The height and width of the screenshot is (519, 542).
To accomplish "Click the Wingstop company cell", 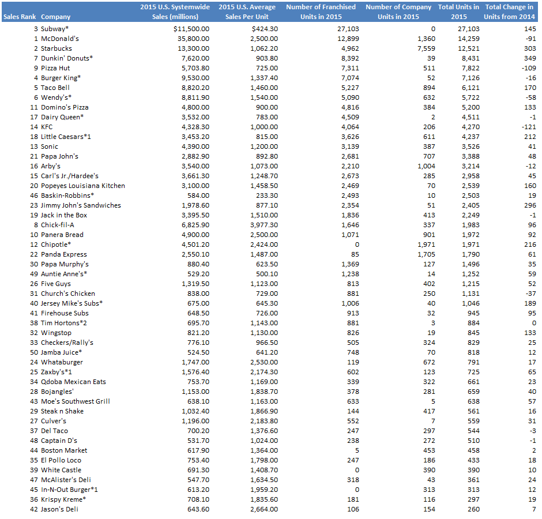I will point(56,333).
